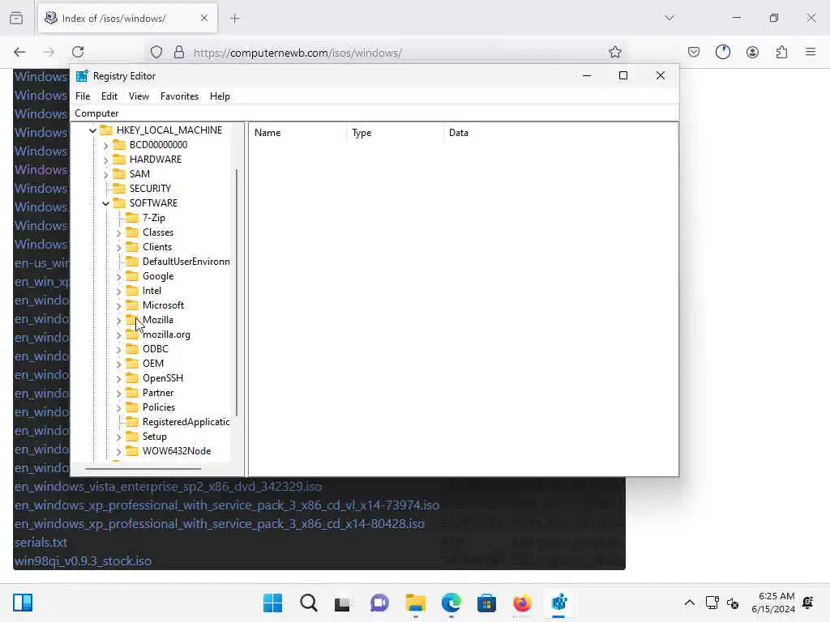The width and height of the screenshot is (830, 622).
Task: Open the Edit menu in Registry Editor
Action: click(109, 96)
